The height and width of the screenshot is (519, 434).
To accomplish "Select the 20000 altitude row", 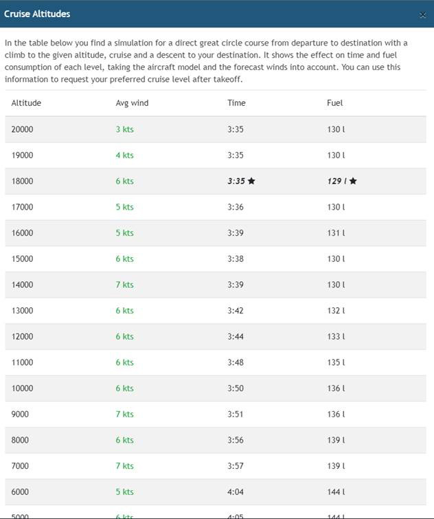I will pos(22,129).
